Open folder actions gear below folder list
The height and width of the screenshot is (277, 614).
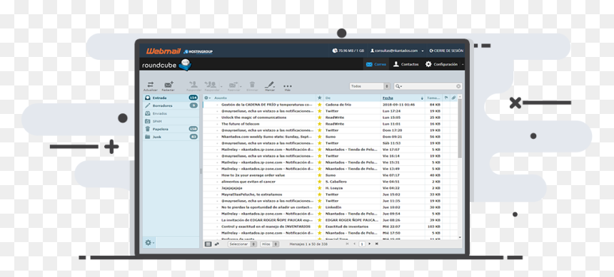point(149,243)
